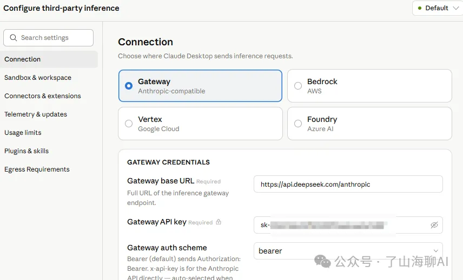Select the Vertex Google Cloud radio button
The image size is (463, 280).
click(129, 124)
